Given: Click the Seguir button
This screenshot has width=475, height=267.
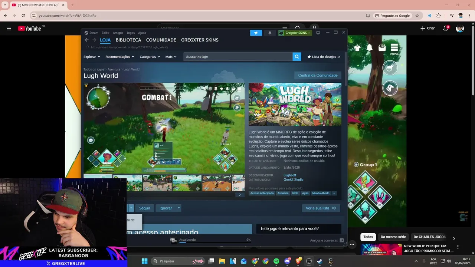Looking at the screenshot, I should (144, 208).
